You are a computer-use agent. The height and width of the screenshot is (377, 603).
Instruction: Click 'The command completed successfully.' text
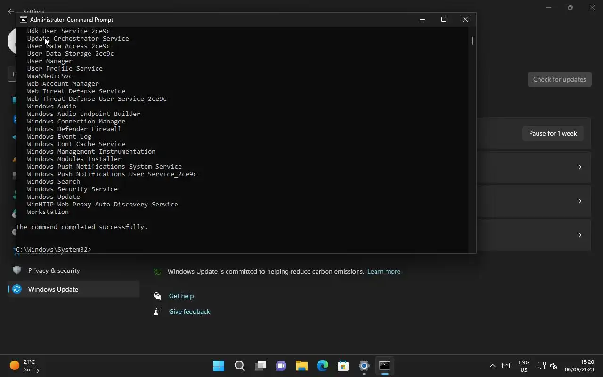[82, 227]
